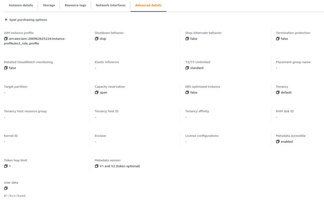Click the Enclave label
324x203 pixels.
tap(100, 136)
